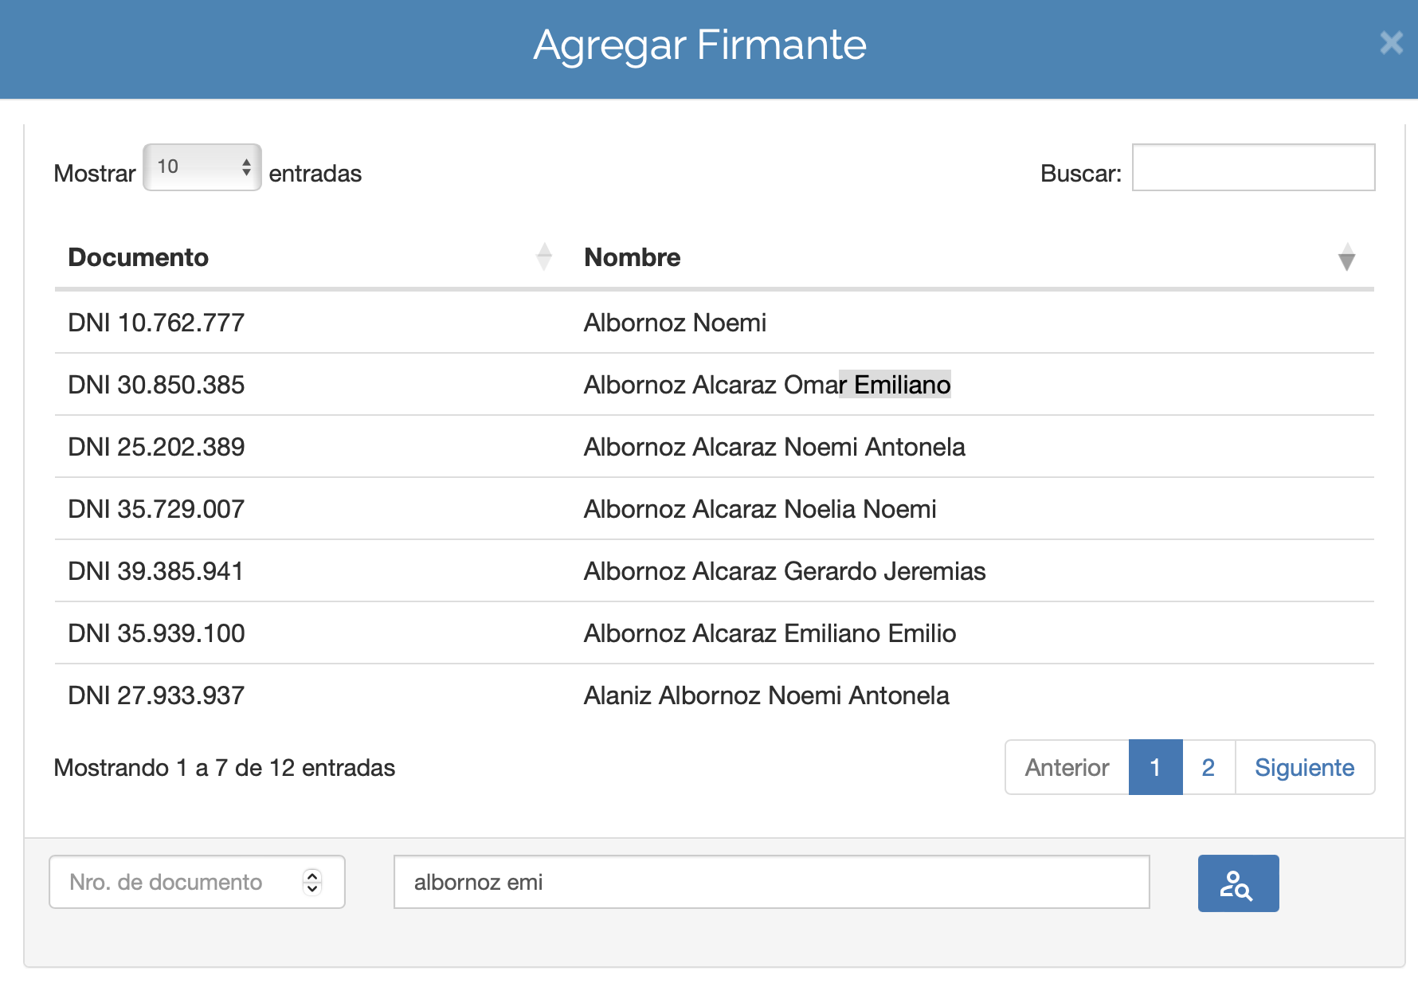Click the stepper arrows in Nro. de documento field
Screen dimensions: 1418x983
tap(312, 882)
